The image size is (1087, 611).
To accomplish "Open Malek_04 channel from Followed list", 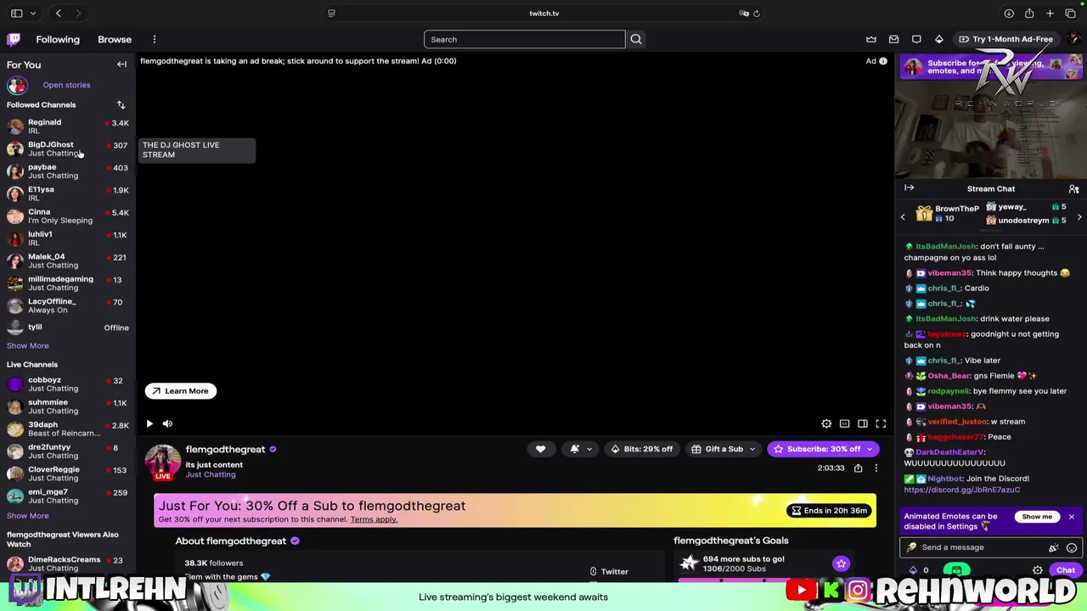I will (x=68, y=261).
